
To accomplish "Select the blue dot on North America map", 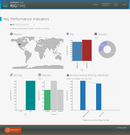I will (x=20, y=44).
